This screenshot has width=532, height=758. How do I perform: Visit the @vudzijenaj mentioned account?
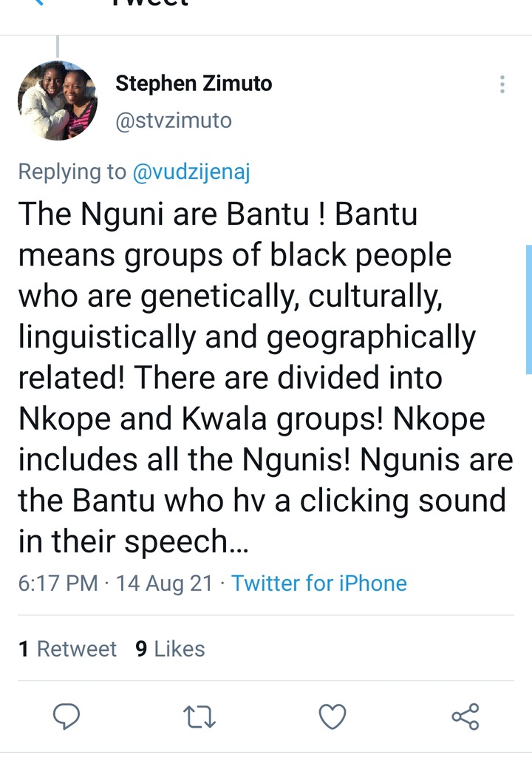pos(191,172)
